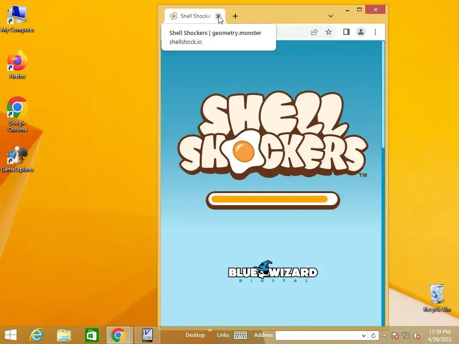This screenshot has width=459, height=344.
Task: Select the GameExplorer desktop shortcut
Action: point(17,159)
